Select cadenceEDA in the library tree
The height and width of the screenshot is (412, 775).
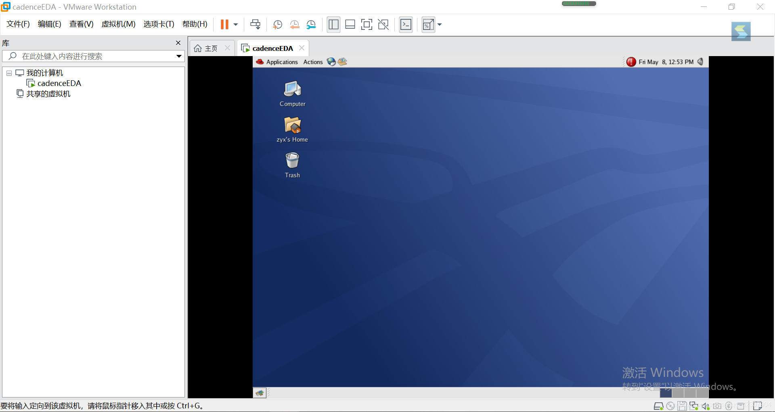59,83
